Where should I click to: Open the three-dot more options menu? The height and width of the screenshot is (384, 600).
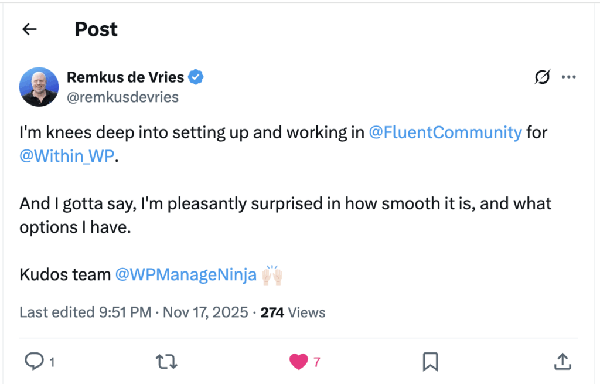coord(569,77)
